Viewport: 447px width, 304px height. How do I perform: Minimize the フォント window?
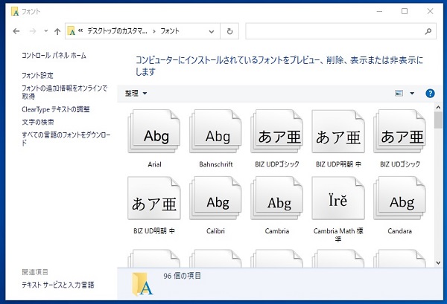[379, 12]
